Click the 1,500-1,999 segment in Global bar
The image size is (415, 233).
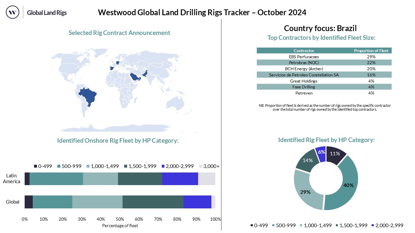click(x=153, y=202)
